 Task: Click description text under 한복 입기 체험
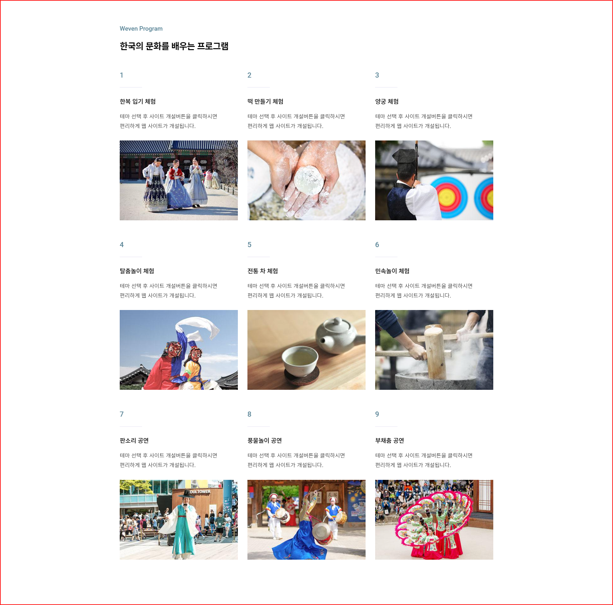169,121
